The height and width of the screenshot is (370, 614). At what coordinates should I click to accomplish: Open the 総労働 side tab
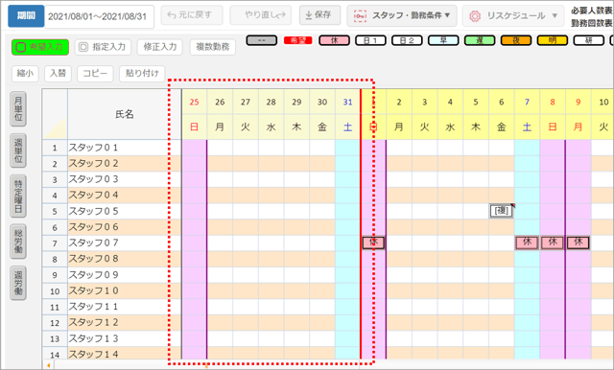18,242
